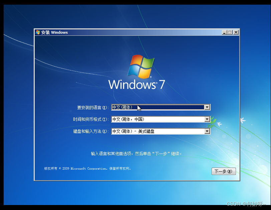Click the 要安装的语言(E) label
Image resolution: width=271 pixels, height=210 pixels.
coord(93,108)
